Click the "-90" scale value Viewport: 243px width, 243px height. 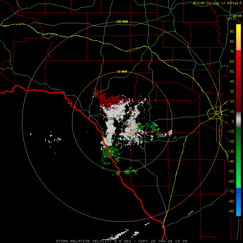tap(231, 211)
